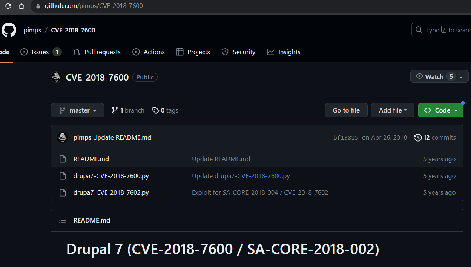
Task: Open the Insights tab
Action: coord(284,52)
